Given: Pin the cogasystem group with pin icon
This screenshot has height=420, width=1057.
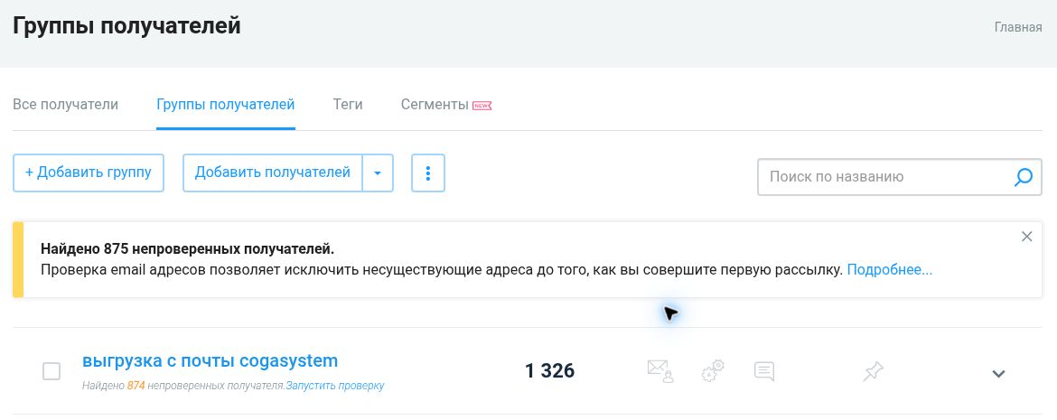Looking at the screenshot, I should (x=873, y=371).
